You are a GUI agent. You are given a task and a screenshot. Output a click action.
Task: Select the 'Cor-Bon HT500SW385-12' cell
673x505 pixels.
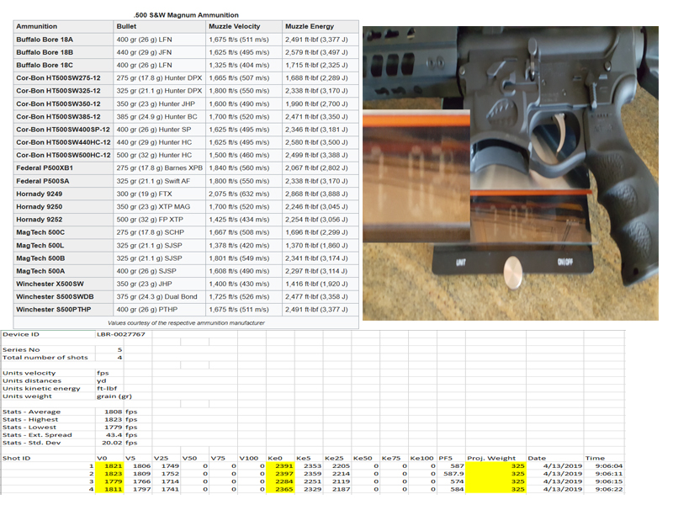[x=63, y=117]
